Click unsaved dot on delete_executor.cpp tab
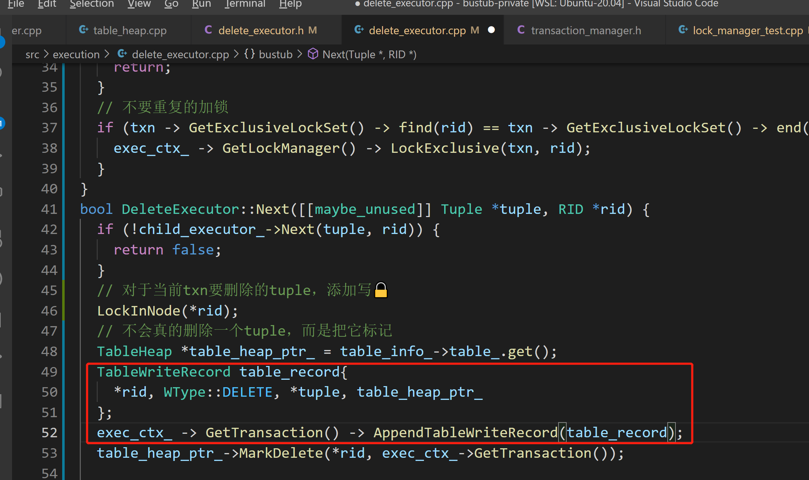This screenshot has height=480, width=809. click(491, 30)
